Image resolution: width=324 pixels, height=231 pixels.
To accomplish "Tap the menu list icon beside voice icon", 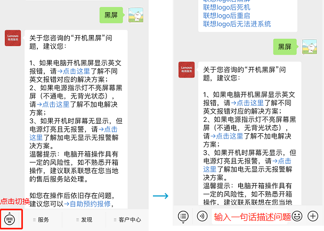I will tap(183, 216).
